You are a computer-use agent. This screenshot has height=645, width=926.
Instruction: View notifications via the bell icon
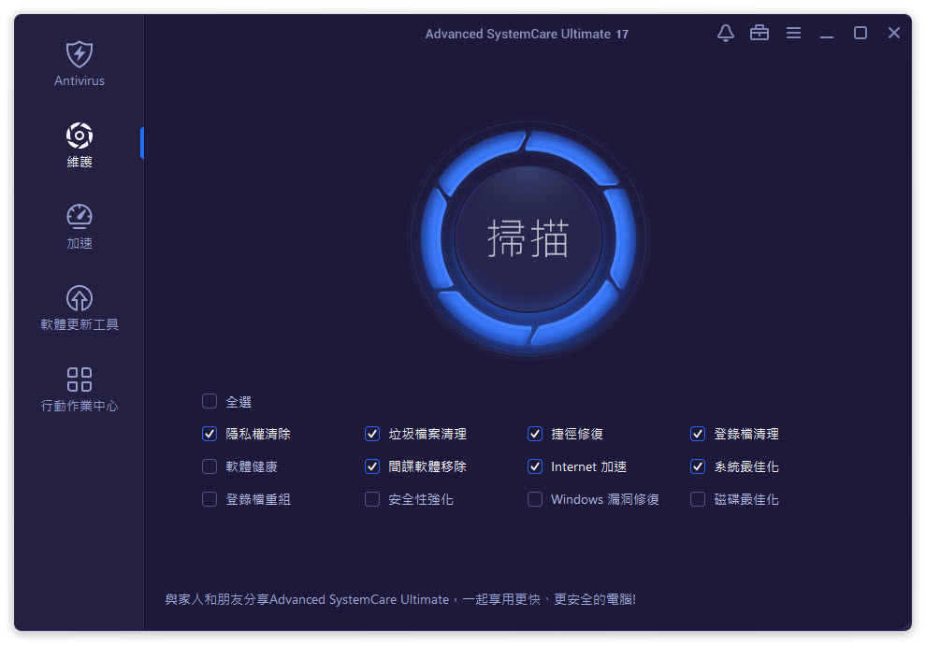click(x=725, y=33)
